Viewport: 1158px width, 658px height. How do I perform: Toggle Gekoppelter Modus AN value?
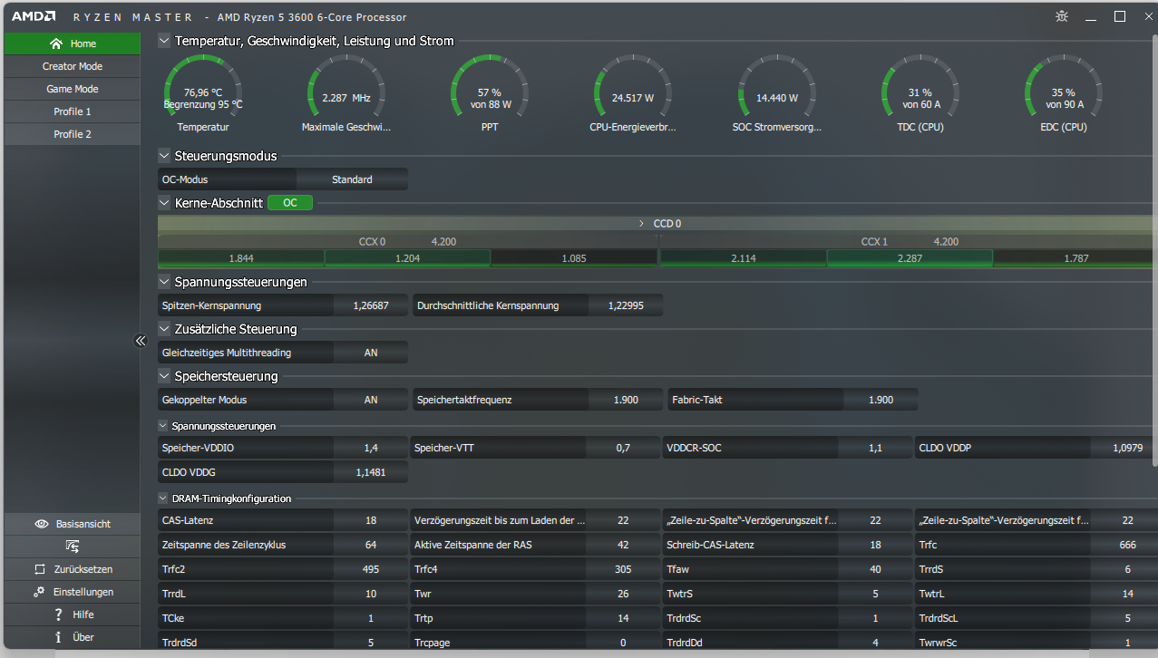371,400
